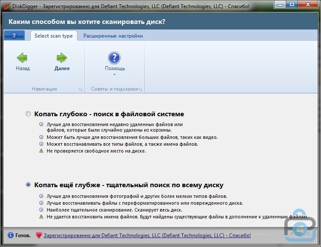This screenshot has height=247, width=321.
Task: Click the blue info icon beside Готов
Action: (11, 235)
